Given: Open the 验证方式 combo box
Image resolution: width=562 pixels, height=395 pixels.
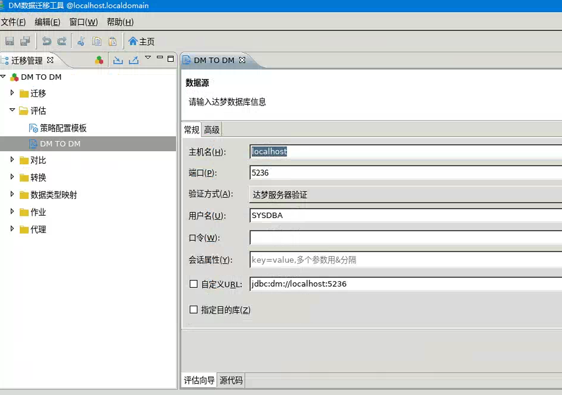Looking at the screenshot, I should pos(406,194).
